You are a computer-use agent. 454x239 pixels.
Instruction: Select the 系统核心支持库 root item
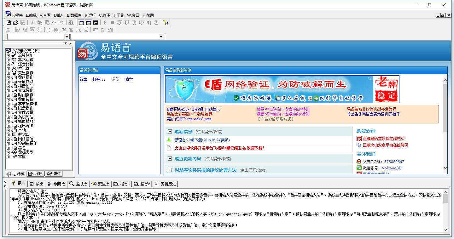tap(26, 51)
